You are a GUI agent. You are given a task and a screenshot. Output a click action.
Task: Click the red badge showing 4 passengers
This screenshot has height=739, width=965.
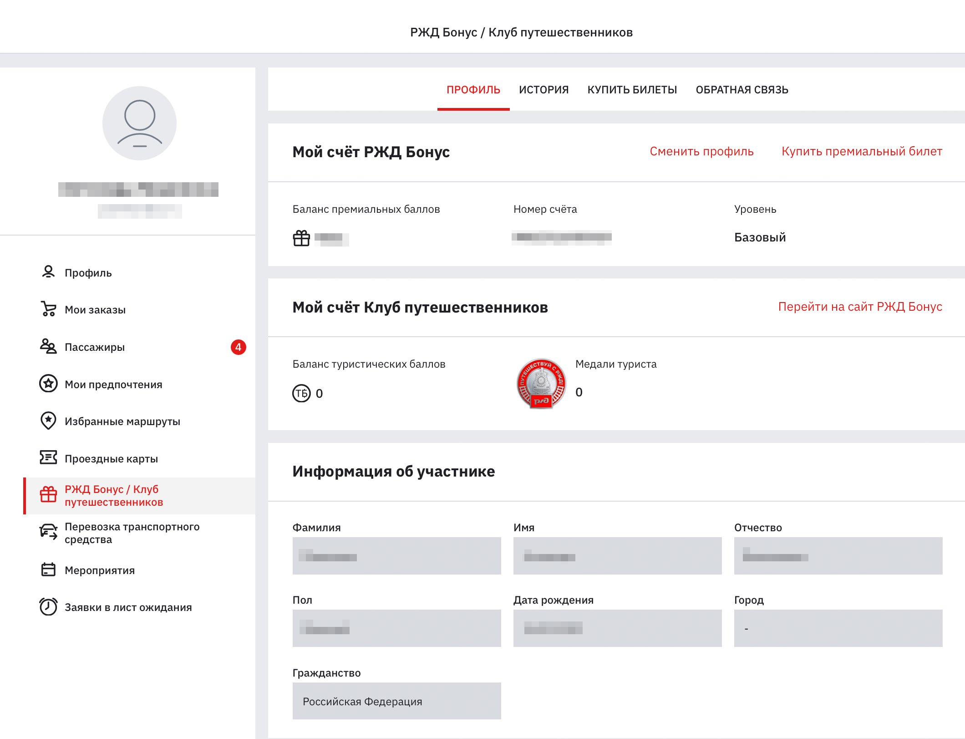(x=239, y=347)
